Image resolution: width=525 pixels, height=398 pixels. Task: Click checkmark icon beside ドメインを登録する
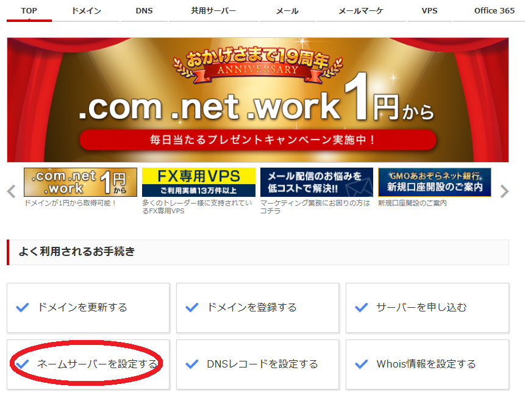[192, 307]
